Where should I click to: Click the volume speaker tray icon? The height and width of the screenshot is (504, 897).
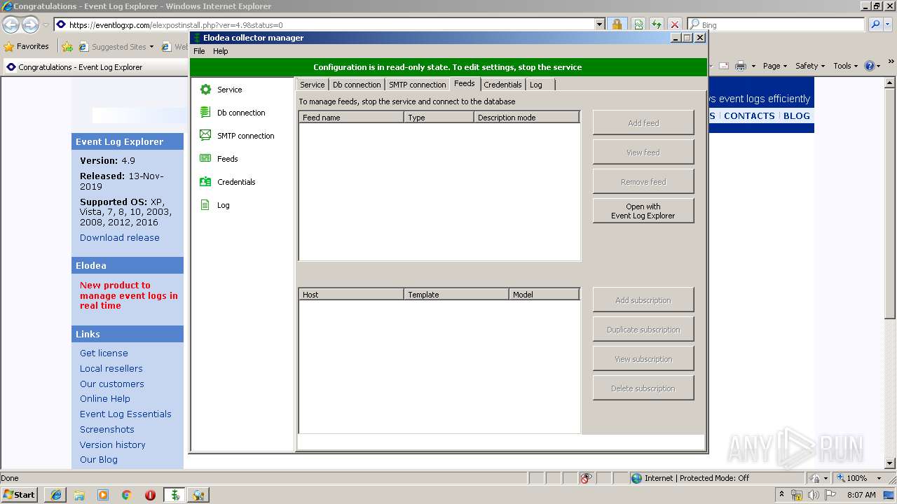pos(813,495)
